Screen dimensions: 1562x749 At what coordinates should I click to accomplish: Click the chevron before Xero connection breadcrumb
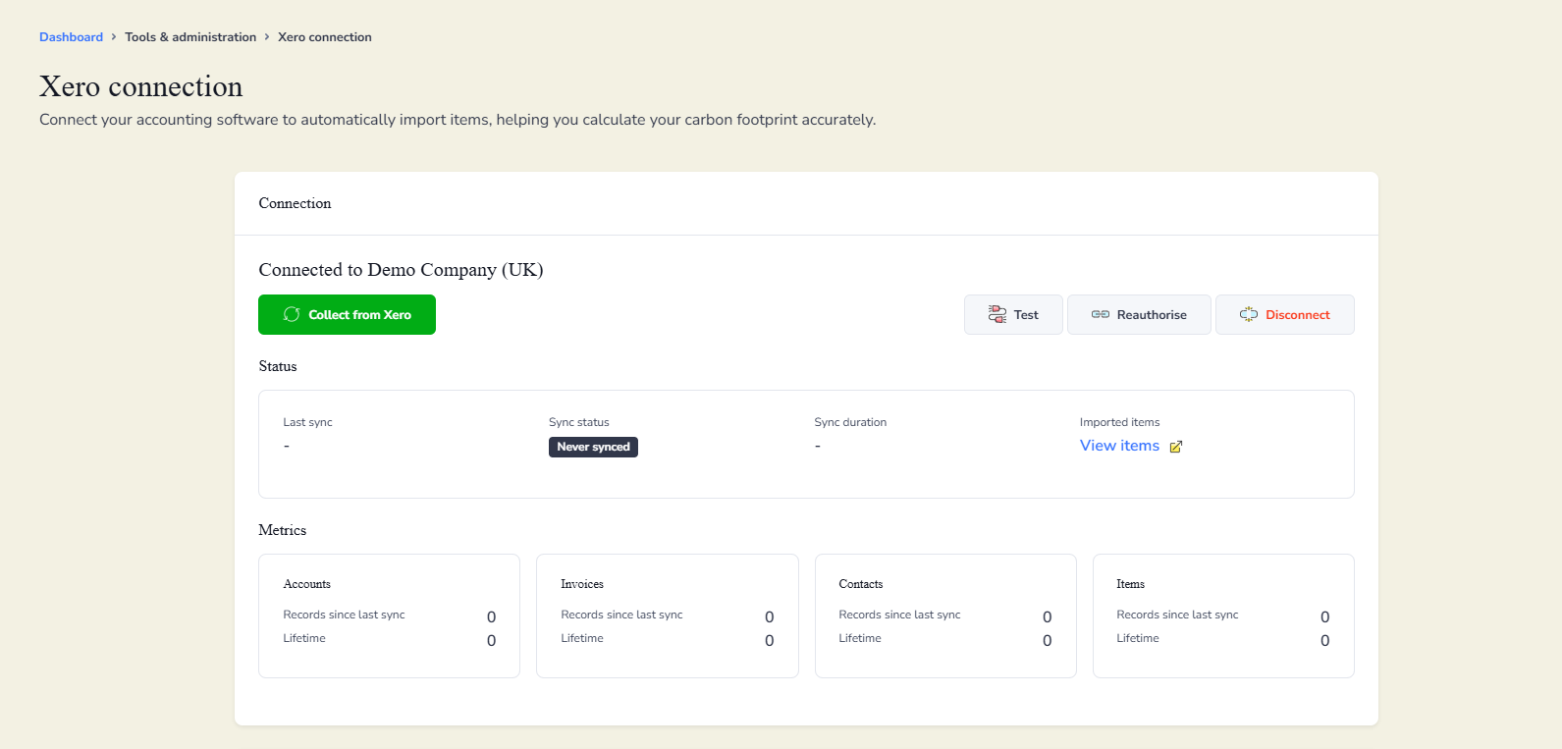(267, 37)
